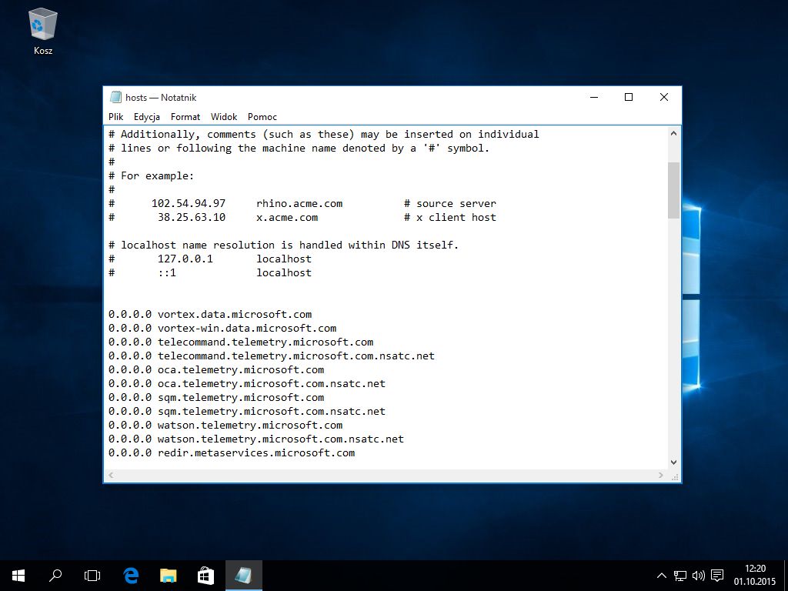Open the Format menu
The image size is (788, 591).
tap(185, 117)
